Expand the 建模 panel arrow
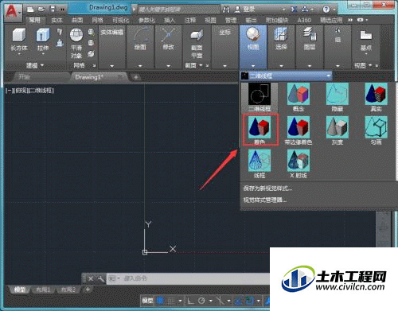This screenshot has height=311, width=398. point(42,65)
